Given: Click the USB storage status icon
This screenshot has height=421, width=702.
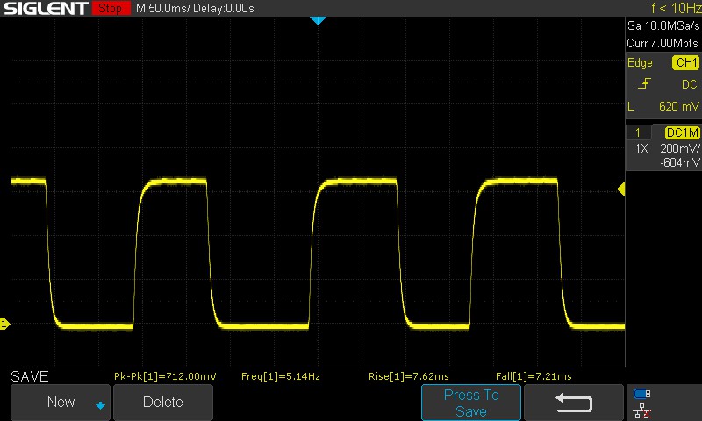Looking at the screenshot, I should click(x=642, y=394).
